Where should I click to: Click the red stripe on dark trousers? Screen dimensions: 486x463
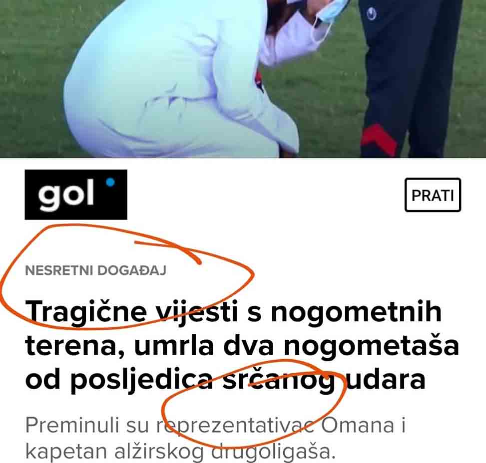[x=379, y=140]
